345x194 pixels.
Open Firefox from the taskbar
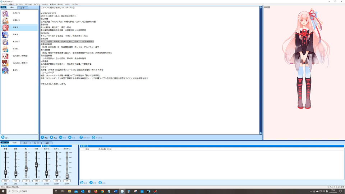pyautogui.click(x=96, y=191)
